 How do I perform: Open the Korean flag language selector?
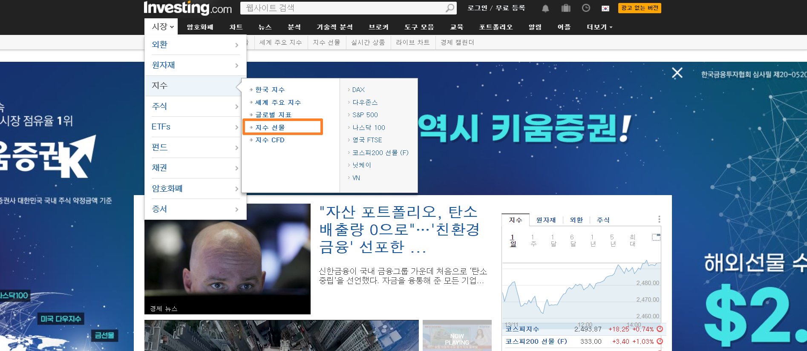point(605,8)
